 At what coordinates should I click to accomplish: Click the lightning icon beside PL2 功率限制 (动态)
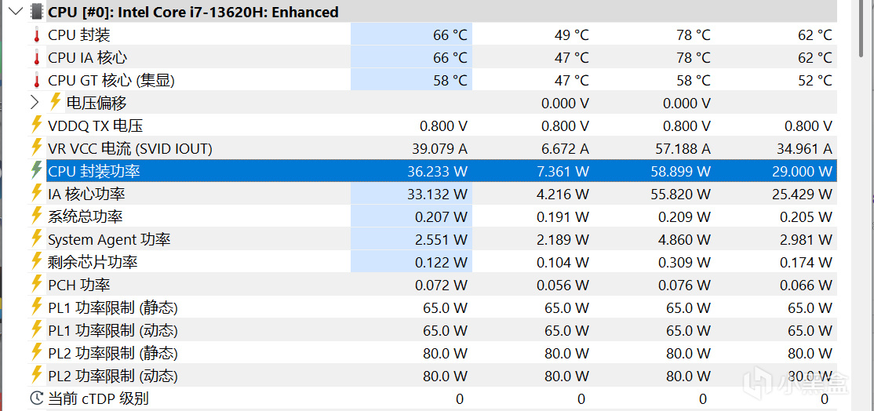click(37, 376)
